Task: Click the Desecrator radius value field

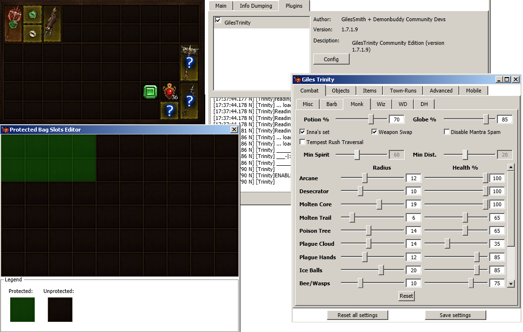Action: [413, 191]
